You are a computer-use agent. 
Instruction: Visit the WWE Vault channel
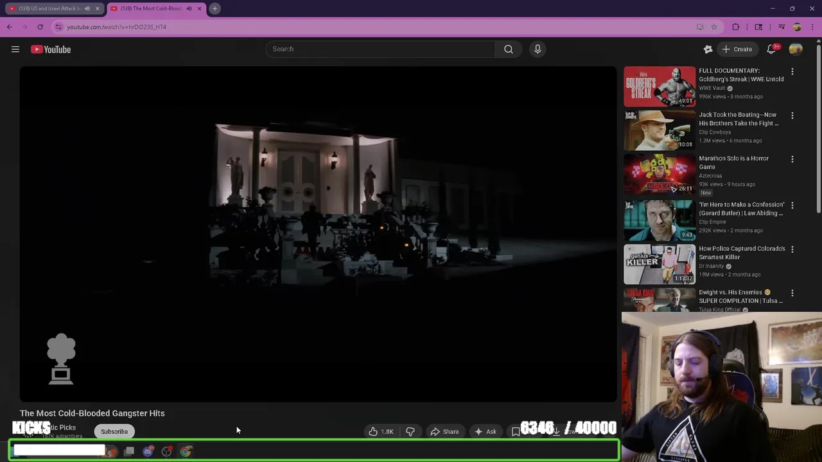pos(712,88)
